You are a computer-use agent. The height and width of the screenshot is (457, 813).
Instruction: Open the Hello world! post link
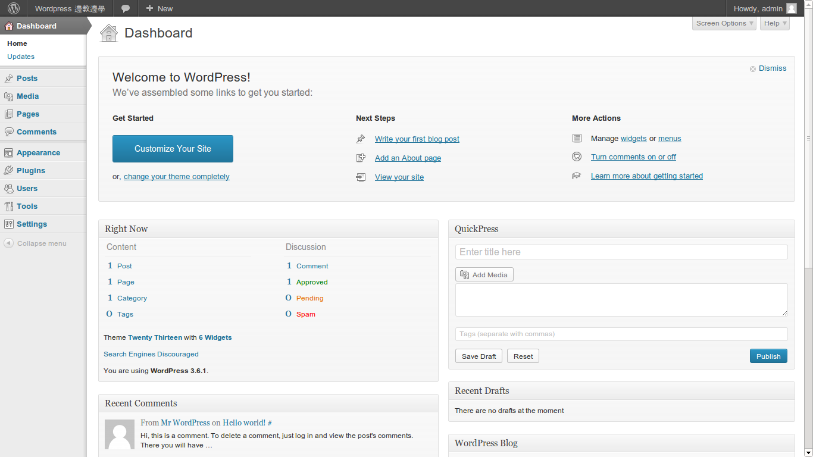point(244,422)
